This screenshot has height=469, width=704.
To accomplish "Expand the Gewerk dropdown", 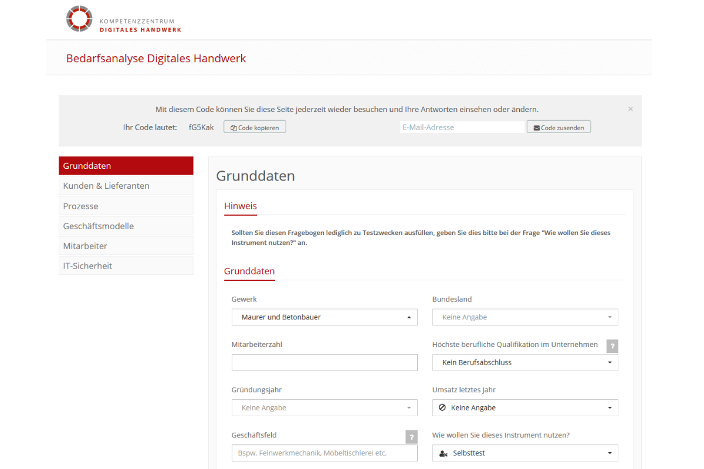I will point(324,317).
